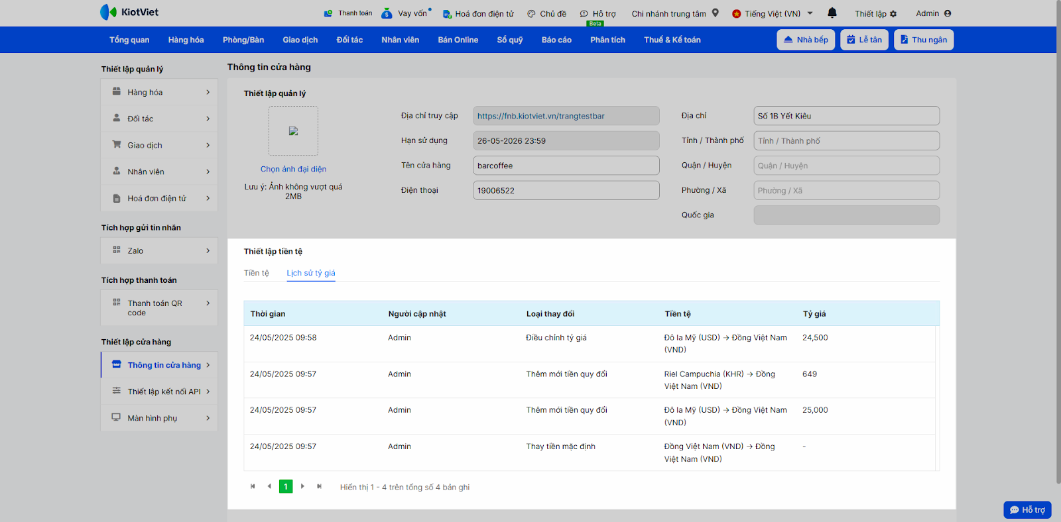The height and width of the screenshot is (522, 1061).
Task: Click the Thu ngân cashier button
Action: pyautogui.click(x=923, y=40)
